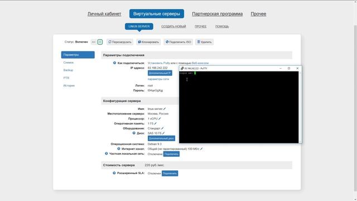Viewport: 357px width, 201px height.
Task: Open the Виртуальные серверы section
Action: [157, 14]
